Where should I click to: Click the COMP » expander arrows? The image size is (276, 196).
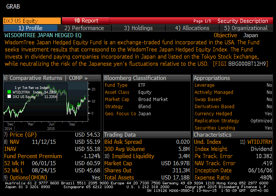pyautogui.click(x=86, y=78)
